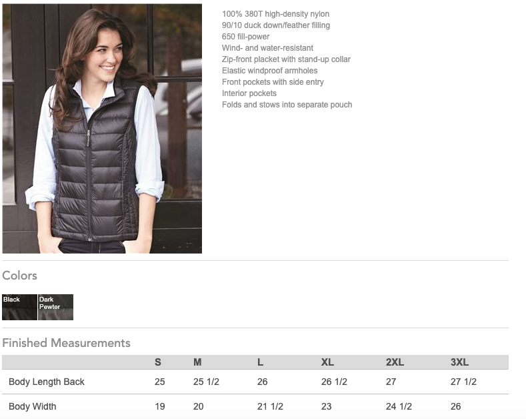This screenshot has height=419, width=526.
Task: Select the XL size column header
Action: point(327,362)
